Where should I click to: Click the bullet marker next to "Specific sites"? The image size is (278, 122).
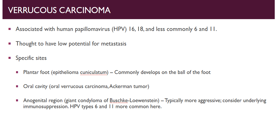point(10,58)
